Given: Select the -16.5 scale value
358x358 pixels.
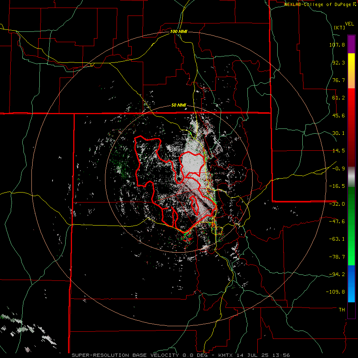Looking at the screenshot, I should click(x=337, y=186).
